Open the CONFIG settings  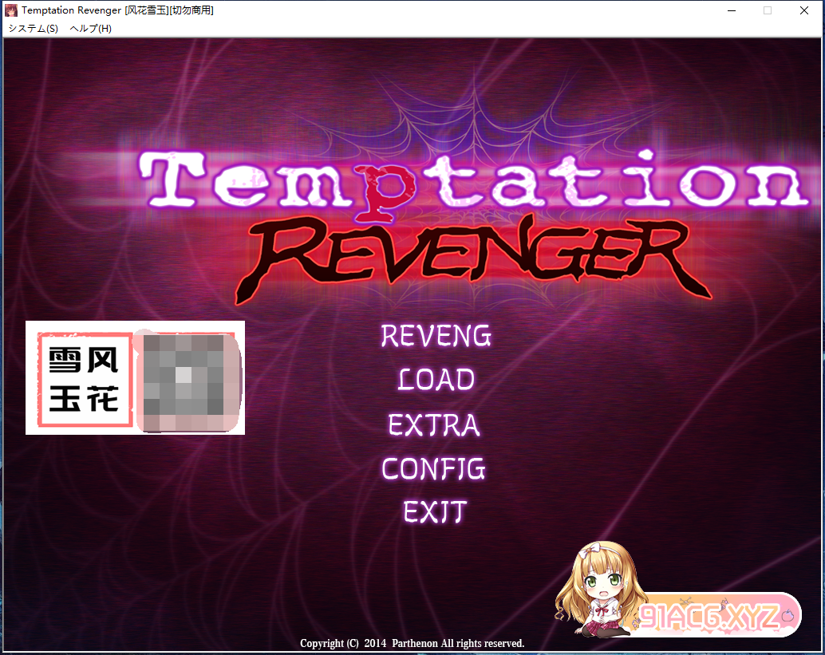tap(433, 468)
